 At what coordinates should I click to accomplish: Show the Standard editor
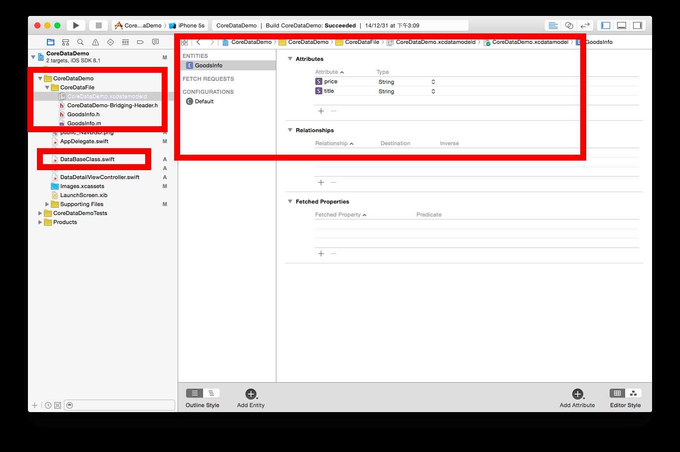tap(553, 25)
